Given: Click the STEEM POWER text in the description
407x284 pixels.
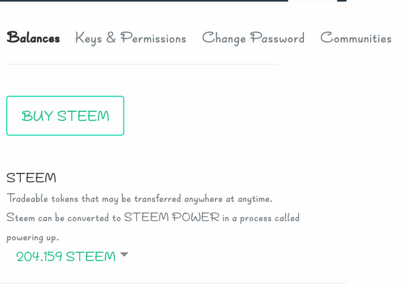Looking at the screenshot, I should (x=172, y=217).
